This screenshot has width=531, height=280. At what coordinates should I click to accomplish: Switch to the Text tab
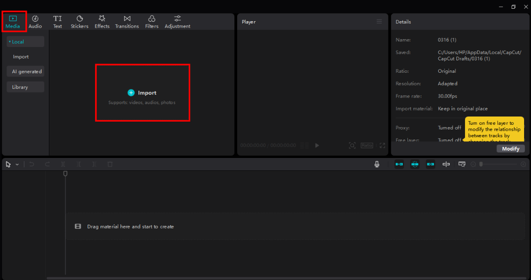coord(58,22)
